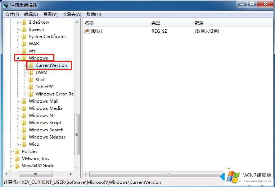Click the TabletPC folder icon
The image size is (275, 187).
pyautogui.click(x=31, y=87)
